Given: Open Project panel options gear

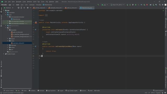Looking at the screenshot, I should coord(28,8).
